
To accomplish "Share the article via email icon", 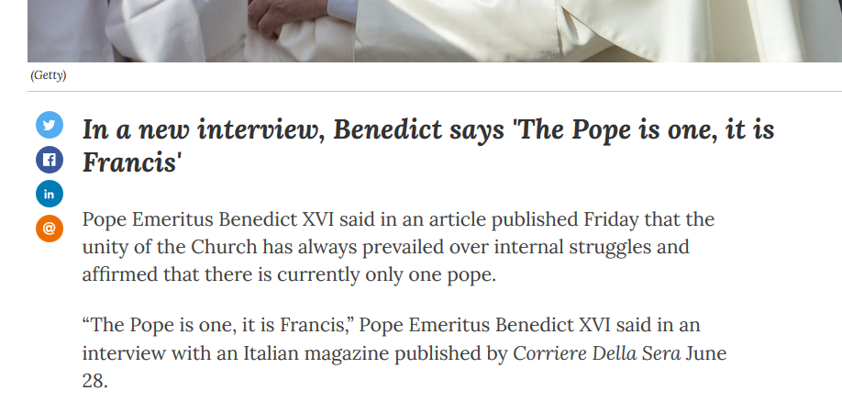I will pos(49,228).
